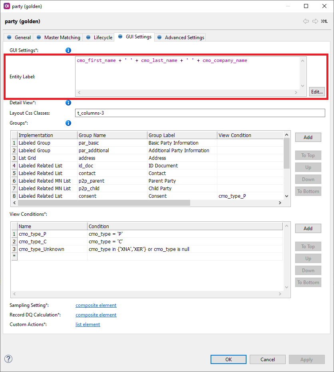The height and width of the screenshot is (372, 334).
Task: Add a new group with Add button
Action: [308, 137]
